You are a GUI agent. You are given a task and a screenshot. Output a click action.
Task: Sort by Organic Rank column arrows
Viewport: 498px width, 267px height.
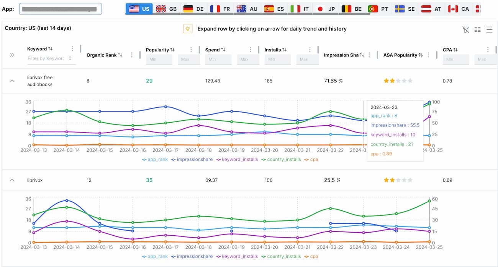pyautogui.click(x=120, y=55)
